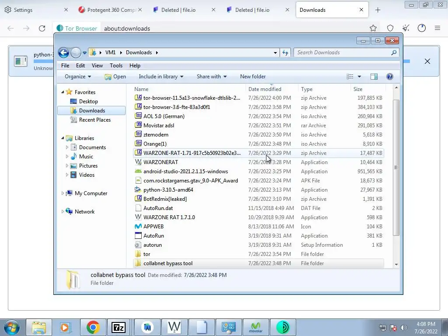Open Google Chrome from the taskbar
Image resolution: width=448 pixels, height=336 pixels.
pos(93,327)
